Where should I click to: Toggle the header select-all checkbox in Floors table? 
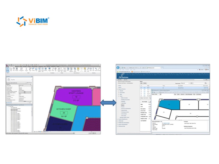(x=141, y=86)
